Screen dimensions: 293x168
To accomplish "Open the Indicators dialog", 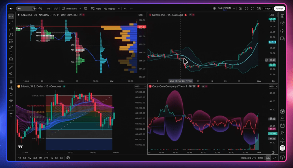I will (69, 8).
